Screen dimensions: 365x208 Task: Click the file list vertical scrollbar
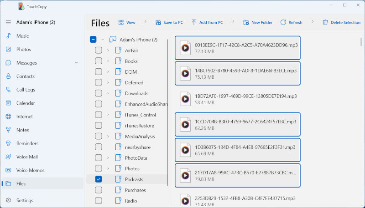361,42
